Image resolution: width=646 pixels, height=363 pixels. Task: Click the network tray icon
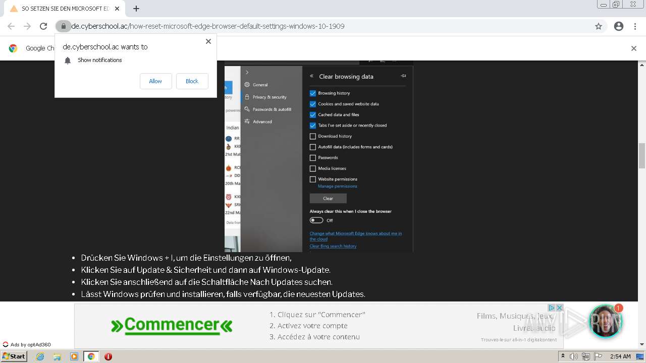(586, 356)
